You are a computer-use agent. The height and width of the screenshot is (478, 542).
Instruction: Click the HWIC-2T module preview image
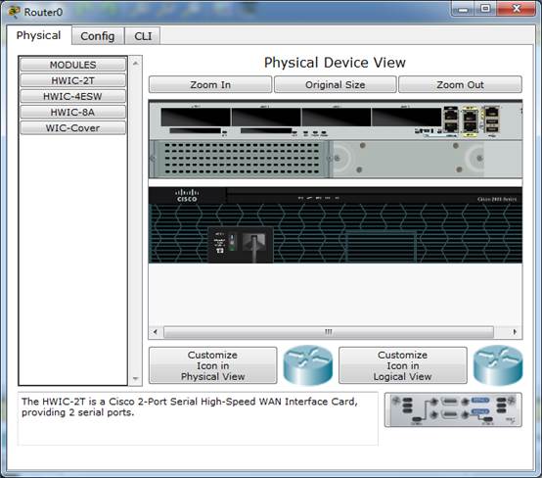click(x=453, y=409)
